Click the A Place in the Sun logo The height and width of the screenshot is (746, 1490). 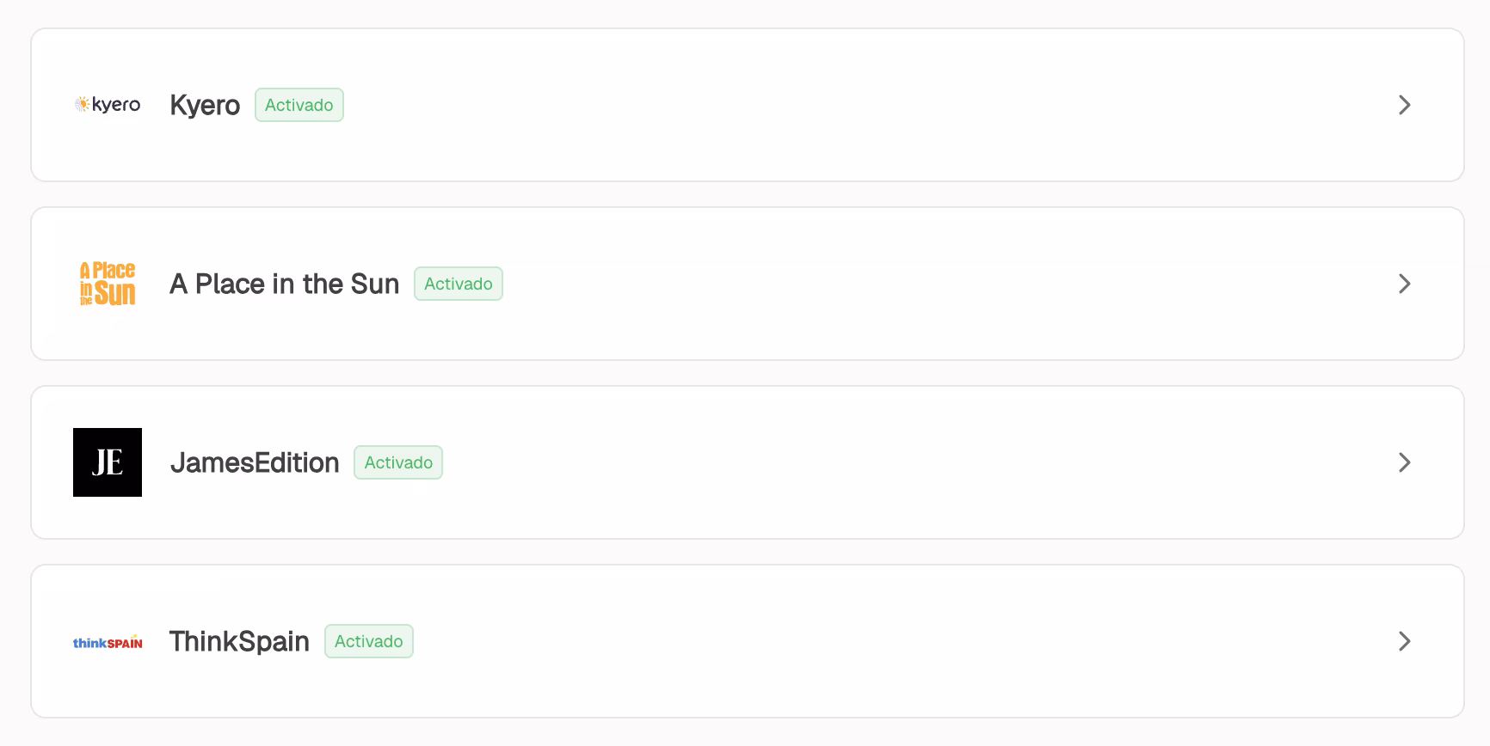[x=108, y=284]
